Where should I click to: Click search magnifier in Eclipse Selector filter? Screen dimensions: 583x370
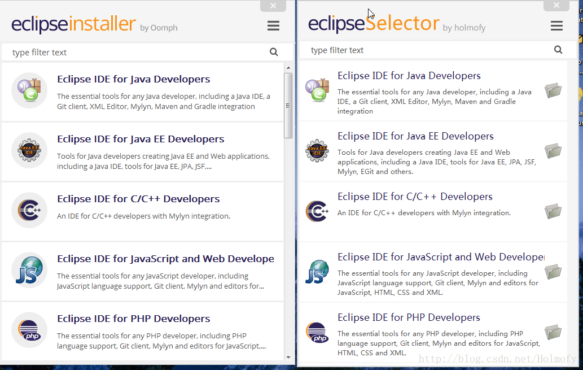[x=558, y=50]
